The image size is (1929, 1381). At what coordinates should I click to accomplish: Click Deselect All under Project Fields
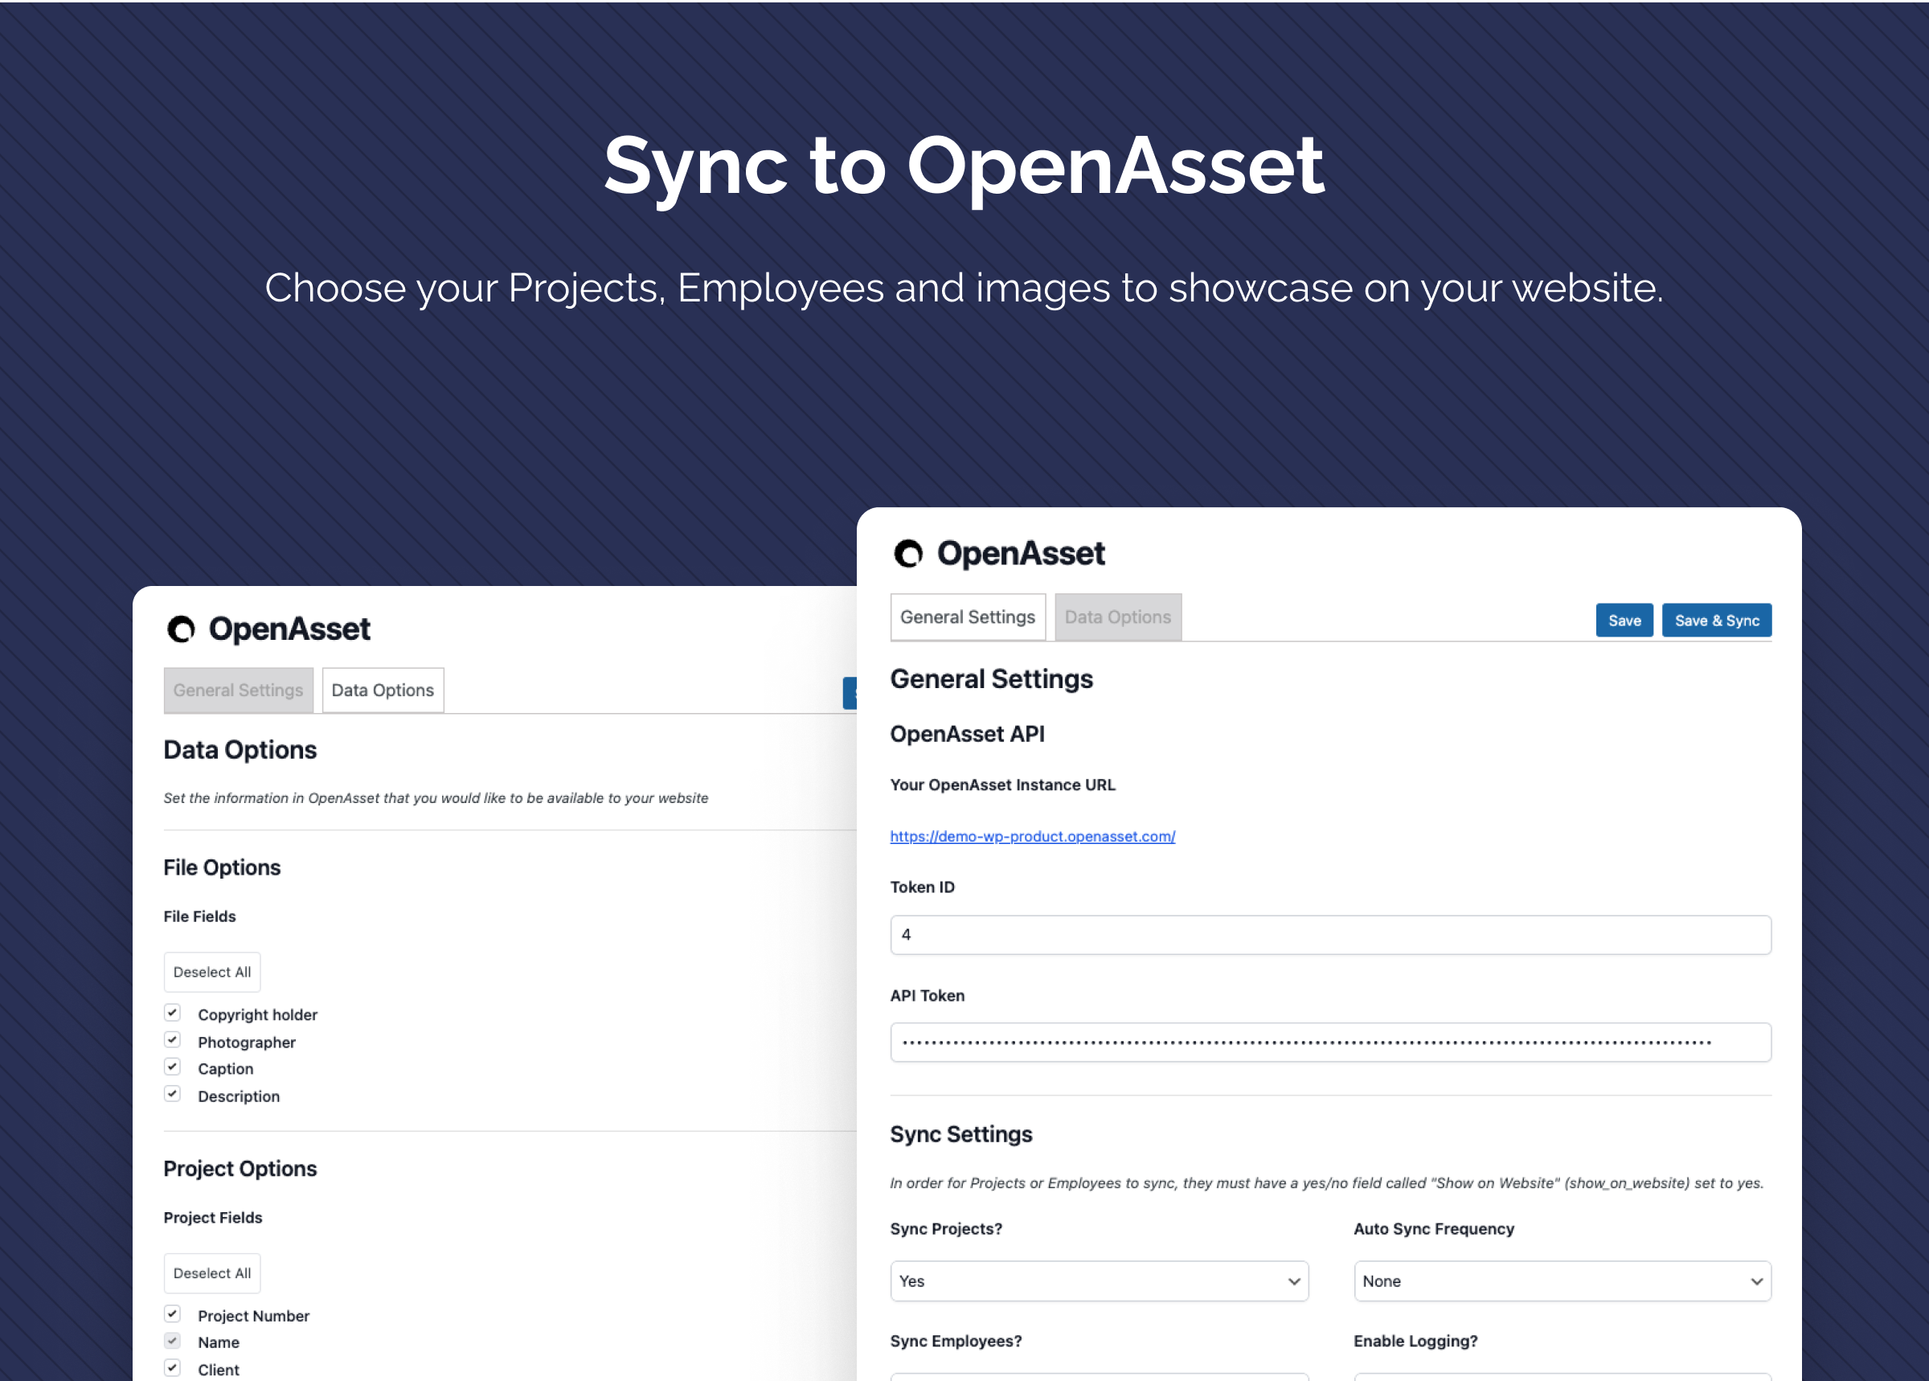coord(212,1274)
